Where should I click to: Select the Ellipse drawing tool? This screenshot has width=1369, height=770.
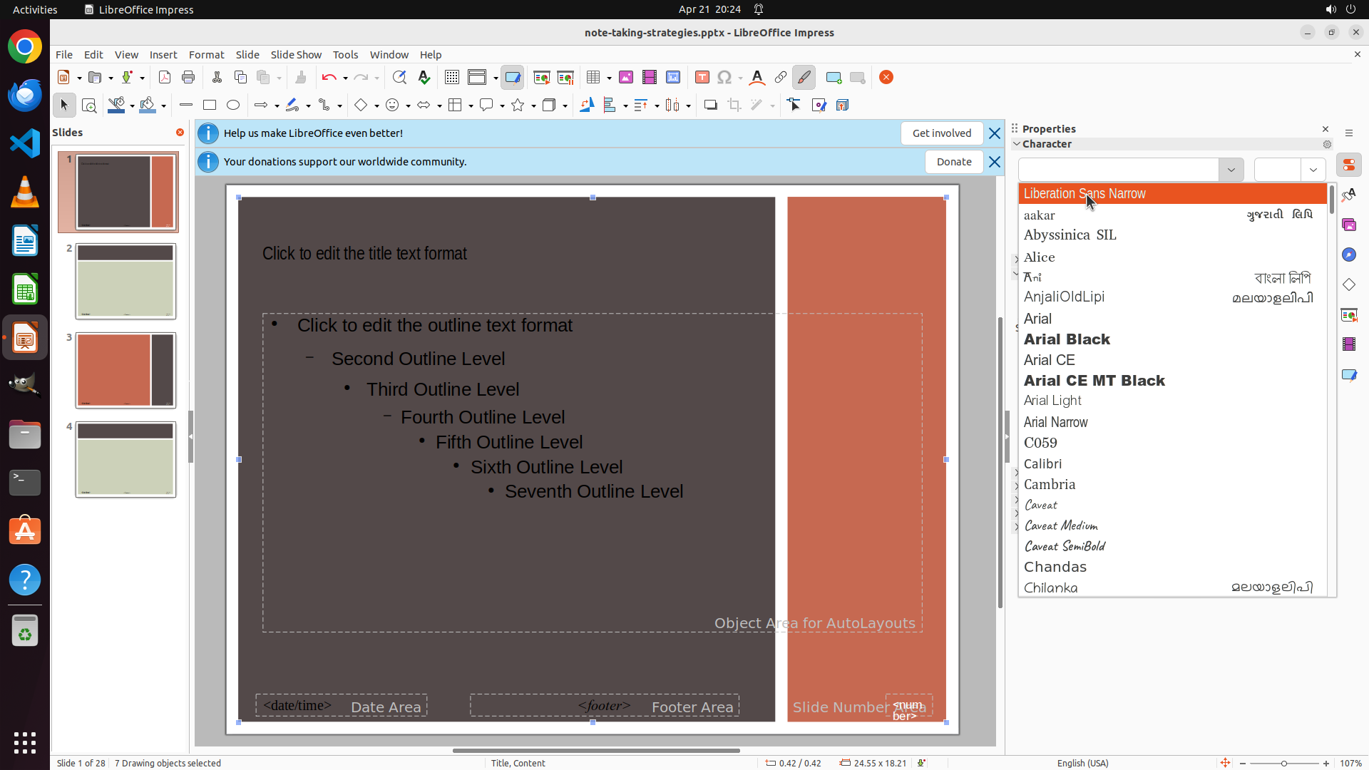point(233,106)
